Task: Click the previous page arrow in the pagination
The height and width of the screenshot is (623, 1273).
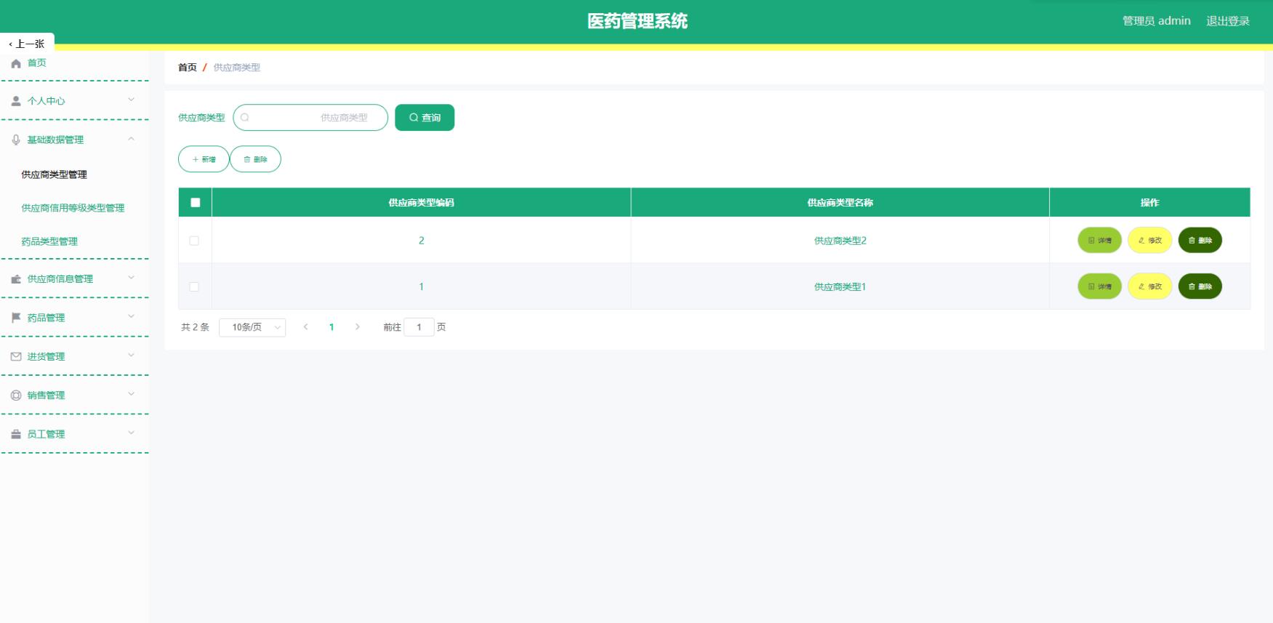Action: click(x=306, y=327)
